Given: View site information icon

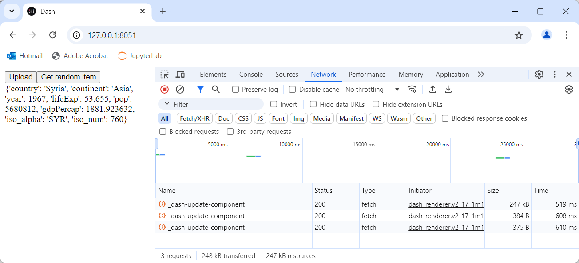Looking at the screenshot, I should 76,35.
